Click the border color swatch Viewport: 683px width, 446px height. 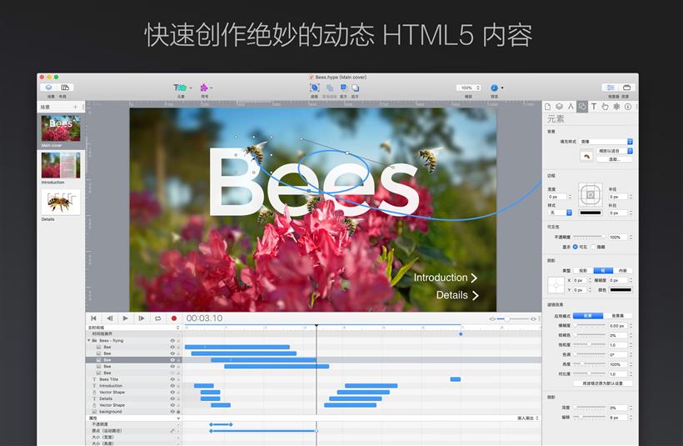click(590, 213)
